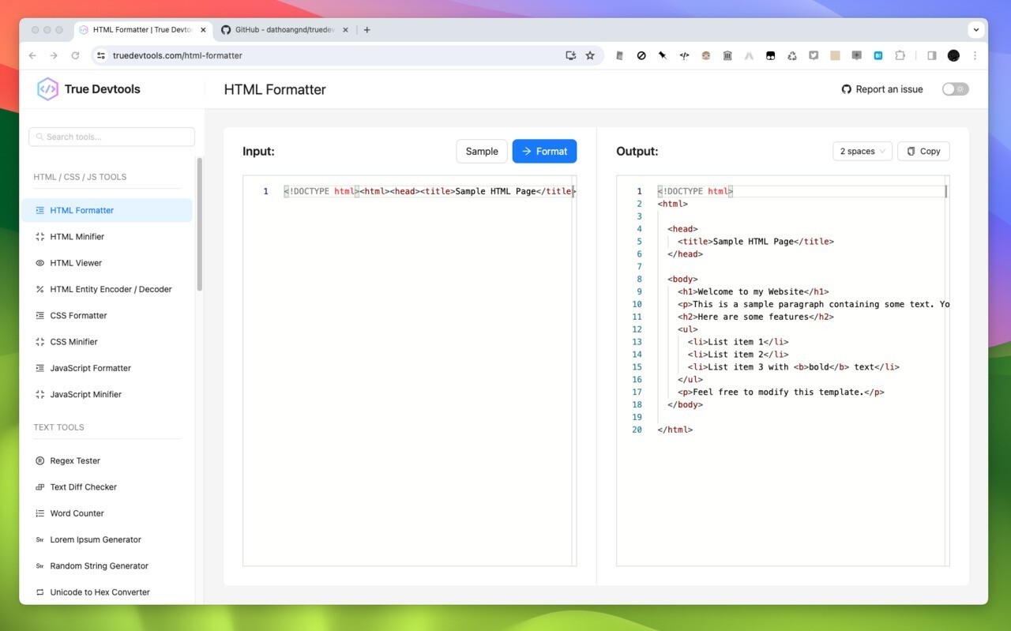Image resolution: width=1011 pixels, height=631 pixels.
Task: Click the Report an issue link
Action: [881, 89]
